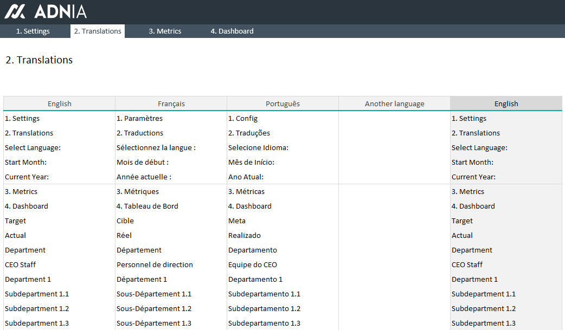This screenshot has width=565, height=330.
Task: Select the "Personnel de direction" cell
Action: pos(155,264)
